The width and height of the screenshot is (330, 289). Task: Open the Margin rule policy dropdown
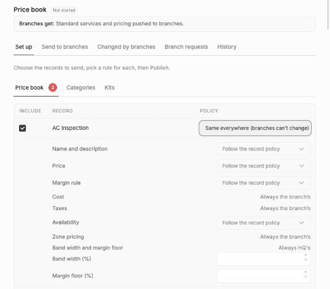pos(263,183)
